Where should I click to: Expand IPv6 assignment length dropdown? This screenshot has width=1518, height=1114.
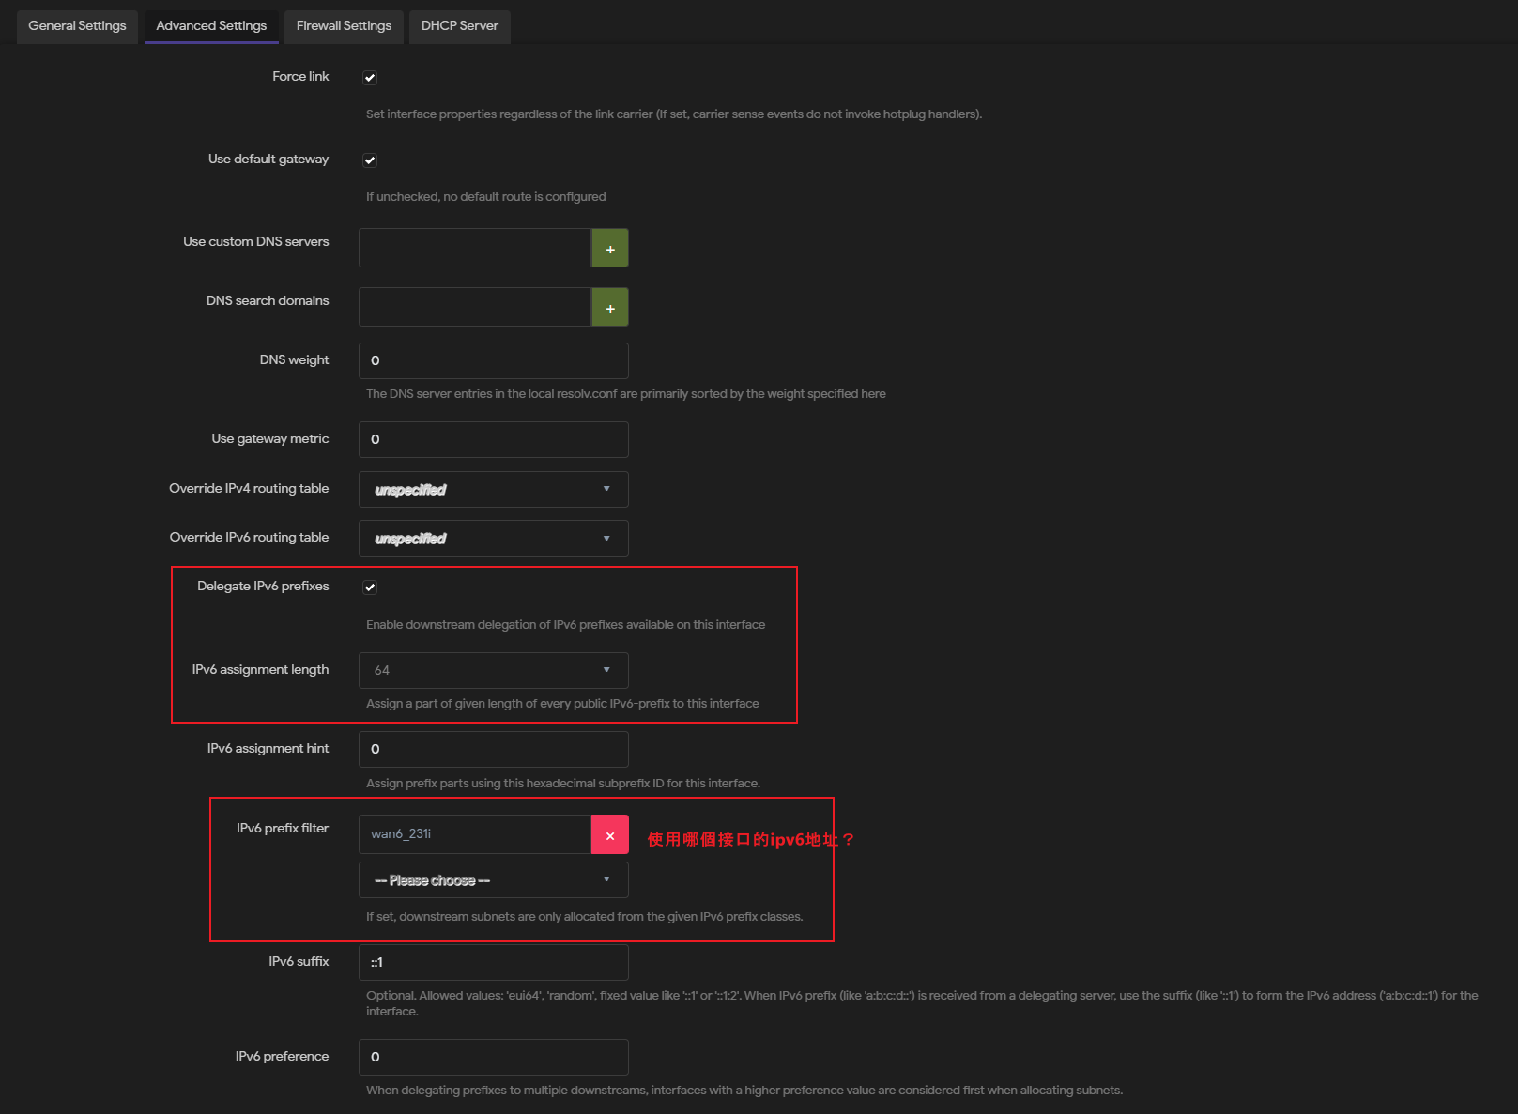tap(493, 671)
